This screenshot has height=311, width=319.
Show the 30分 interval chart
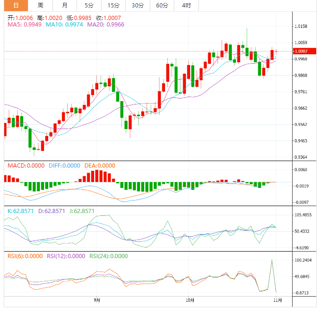point(137,6)
